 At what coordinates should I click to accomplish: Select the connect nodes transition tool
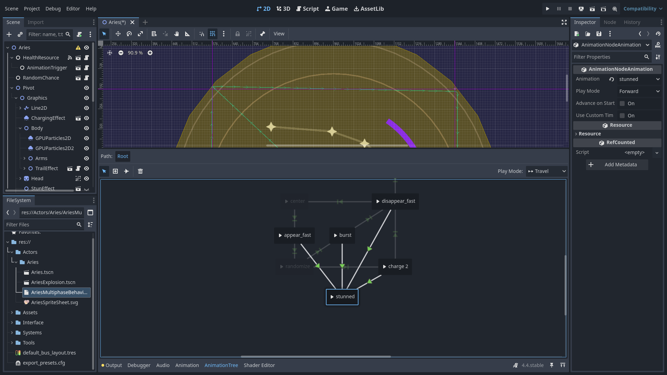point(126,171)
